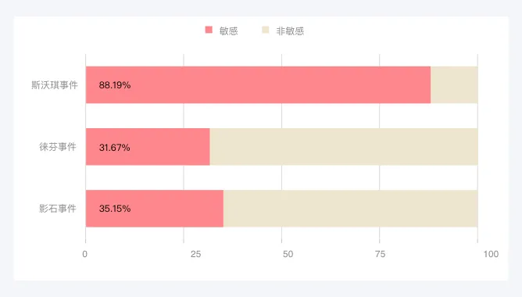Click the 100 tick on x-axis

[491, 254]
